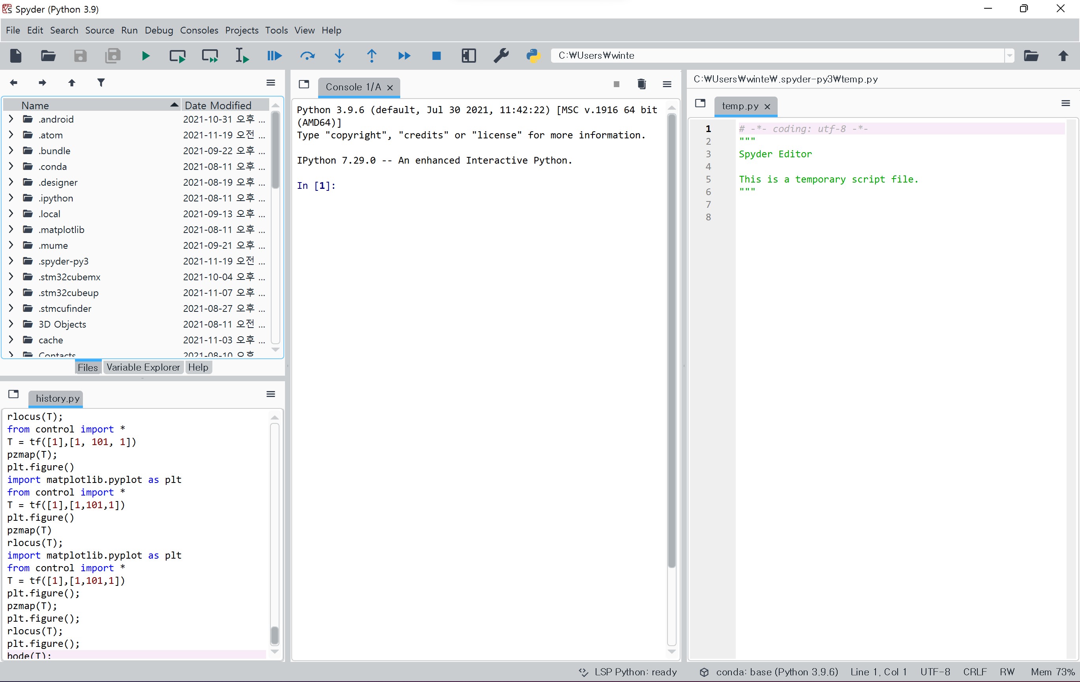Open history pane options hamburger menu
The height and width of the screenshot is (682, 1080).
[271, 394]
